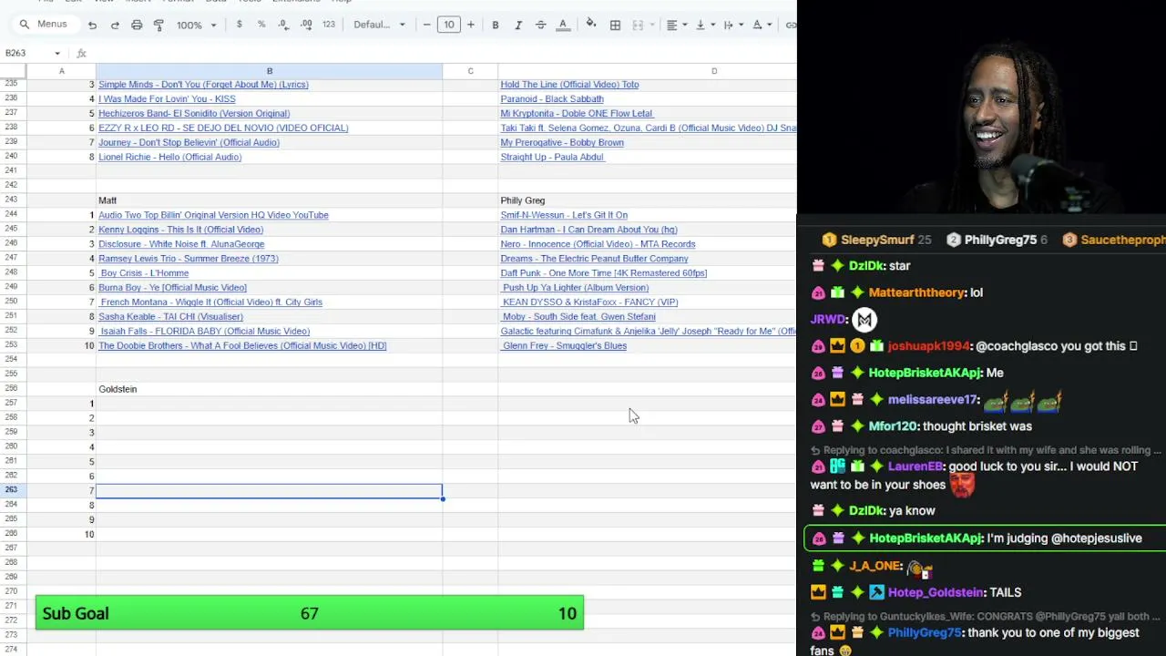Image resolution: width=1166 pixels, height=656 pixels.
Task: Select column C header
Action: pos(470,71)
